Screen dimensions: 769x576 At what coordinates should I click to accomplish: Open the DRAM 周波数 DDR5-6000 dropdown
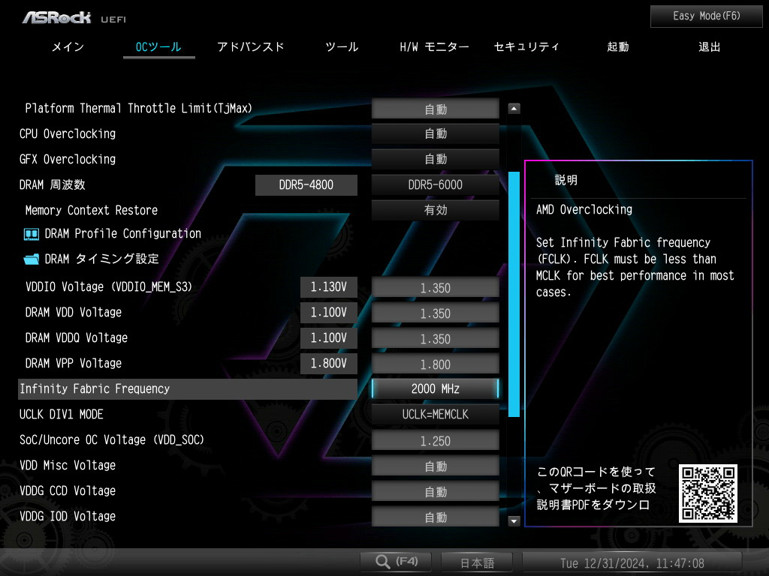click(436, 184)
